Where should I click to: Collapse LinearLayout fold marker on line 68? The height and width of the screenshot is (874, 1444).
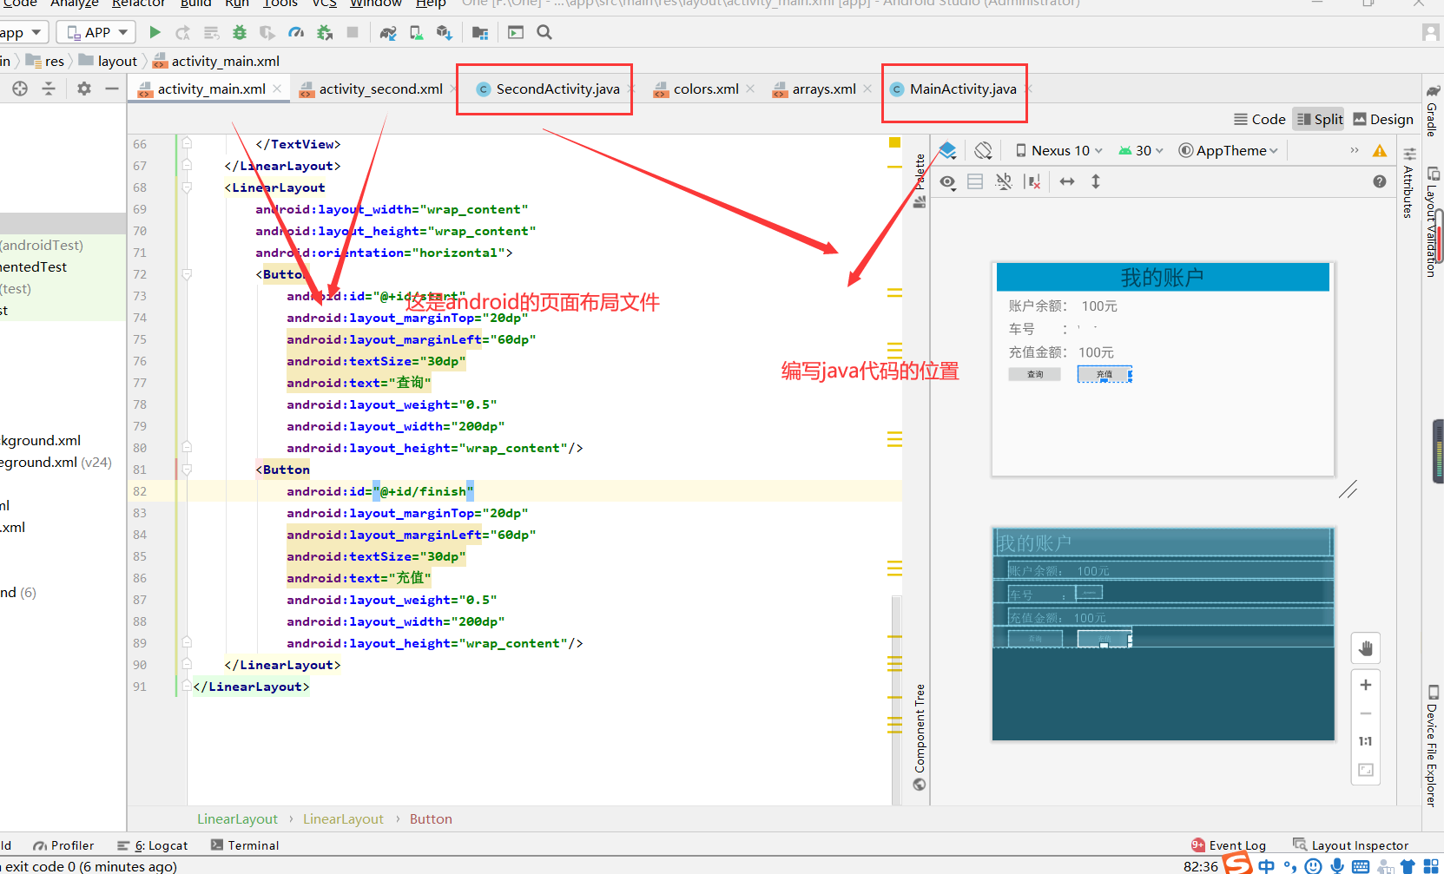187,187
